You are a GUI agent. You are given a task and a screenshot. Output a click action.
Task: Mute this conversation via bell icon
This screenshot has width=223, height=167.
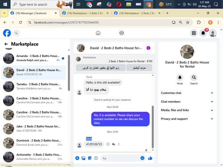(180, 77)
